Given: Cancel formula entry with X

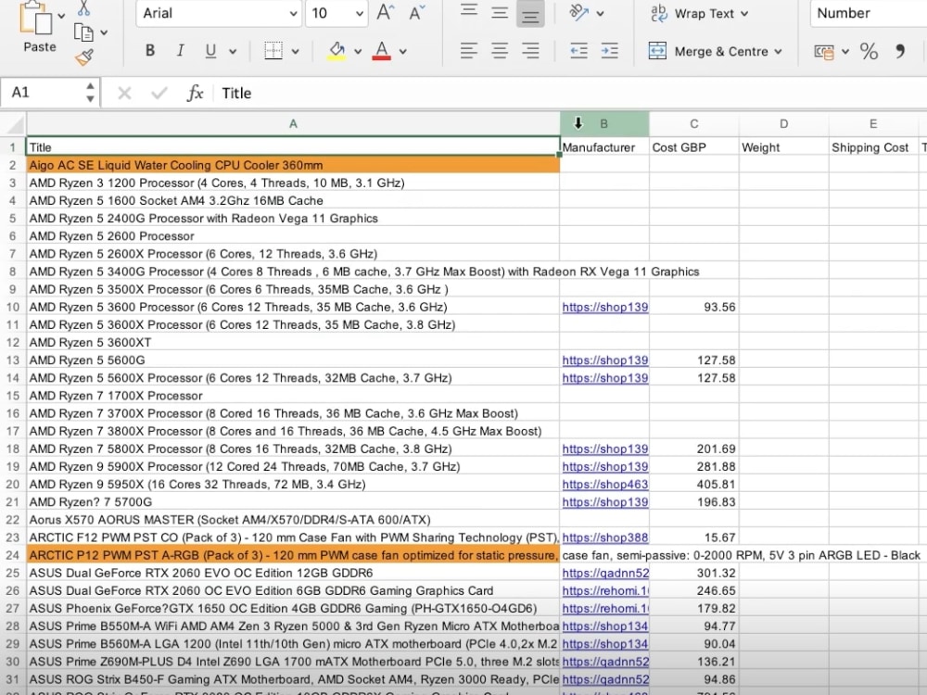Looking at the screenshot, I should (x=125, y=93).
